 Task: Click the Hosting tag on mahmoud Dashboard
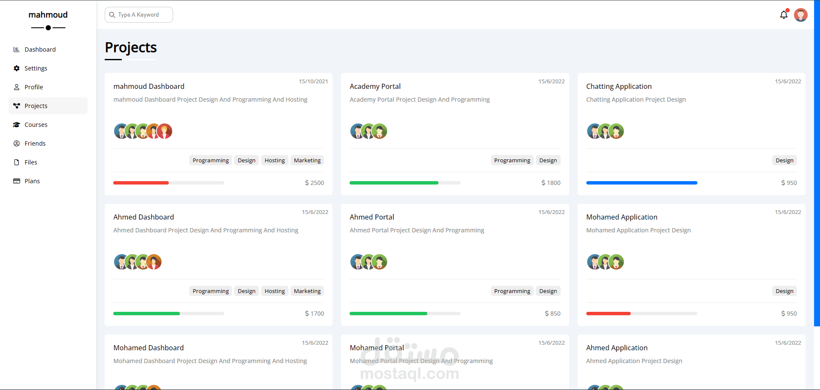click(275, 160)
